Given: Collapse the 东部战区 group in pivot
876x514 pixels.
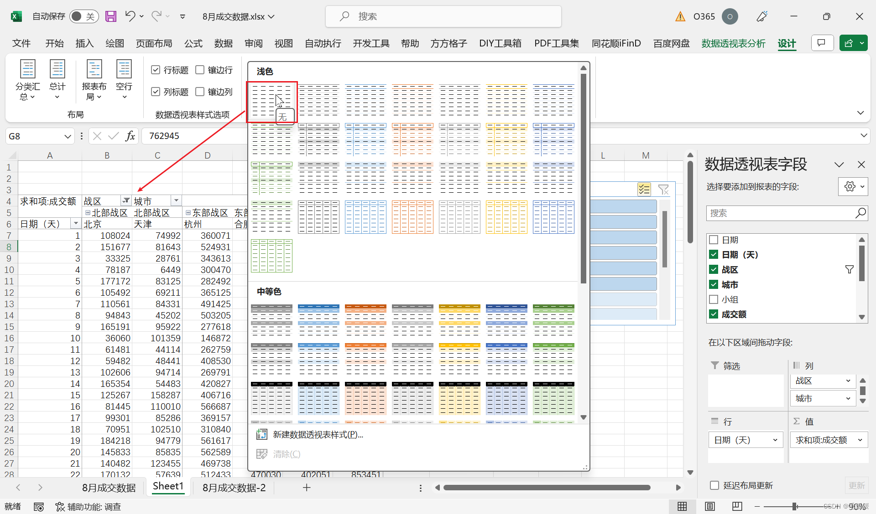Looking at the screenshot, I should [188, 213].
